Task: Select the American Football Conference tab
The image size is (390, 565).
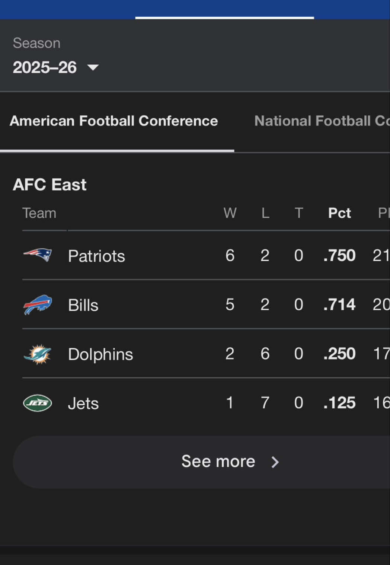Action: [114, 121]
